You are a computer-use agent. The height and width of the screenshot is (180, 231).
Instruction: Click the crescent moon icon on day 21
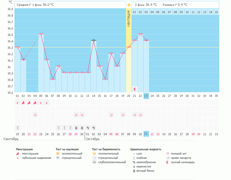pyautogui.click(x=135, y=89)
